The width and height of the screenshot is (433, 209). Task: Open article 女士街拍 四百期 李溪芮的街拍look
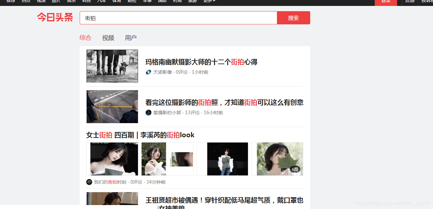click(x=140, y=135)
